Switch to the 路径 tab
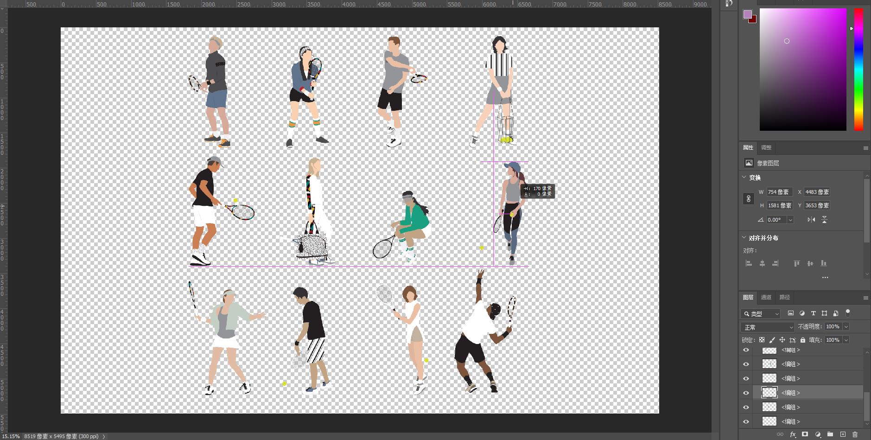 point(784,297)
